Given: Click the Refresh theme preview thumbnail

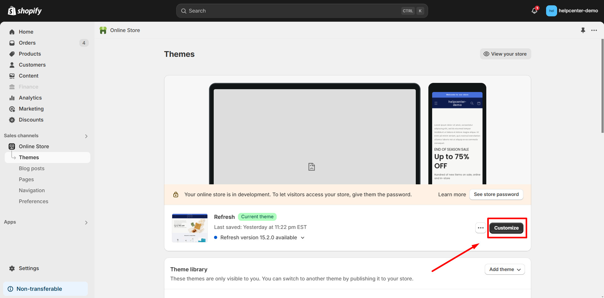Looking at the screenshot, I should [189, 228].
